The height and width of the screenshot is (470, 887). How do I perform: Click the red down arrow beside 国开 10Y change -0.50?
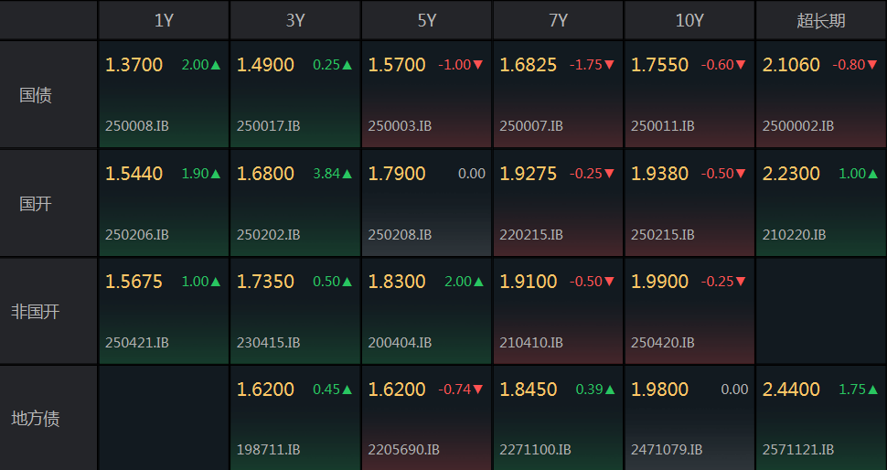[x=742, y=174]
